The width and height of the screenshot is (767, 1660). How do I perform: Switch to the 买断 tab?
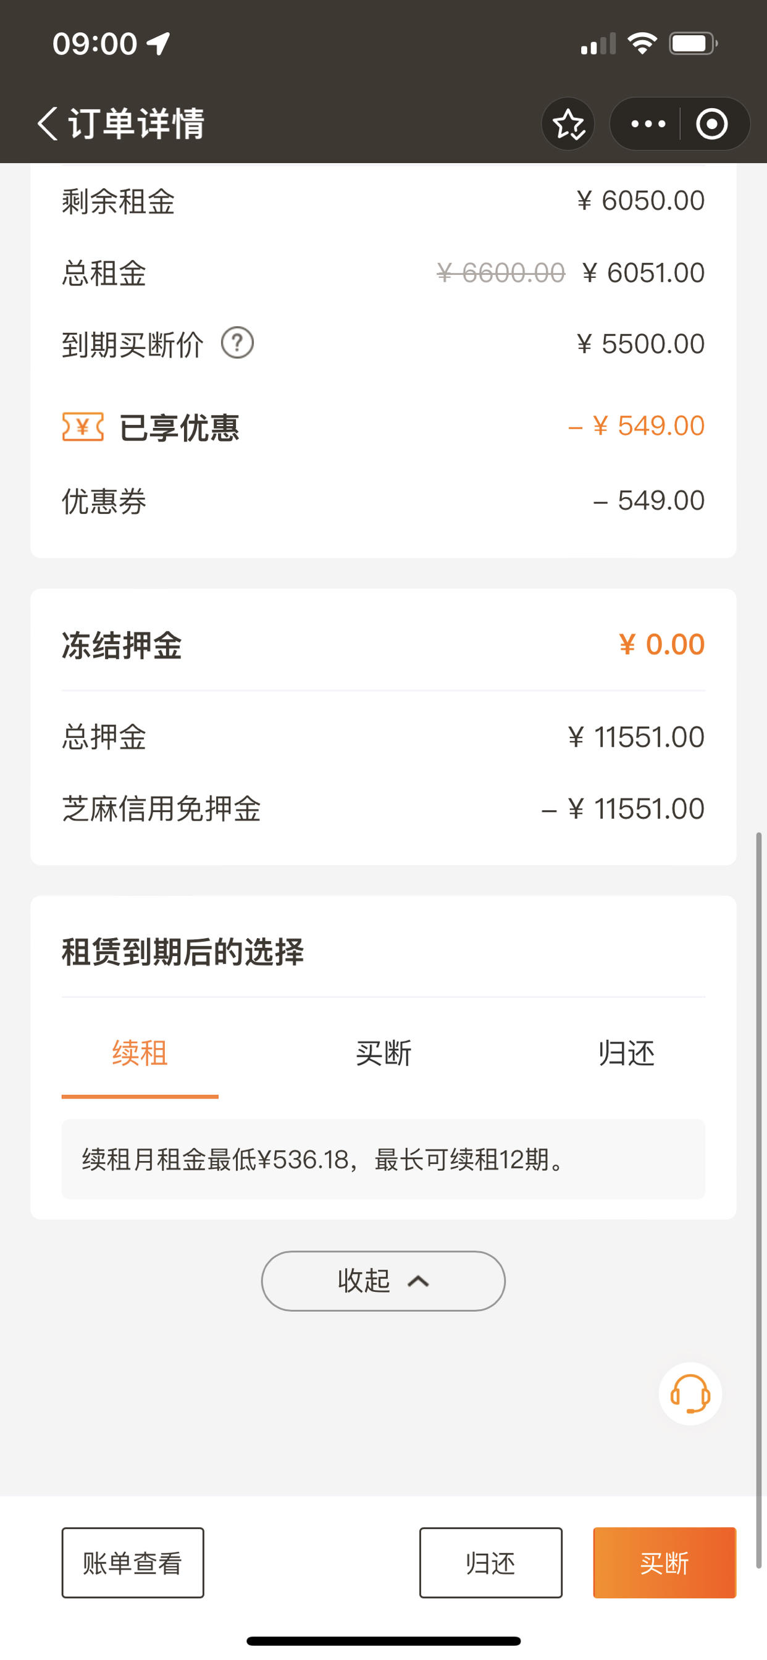[383, 1054]
